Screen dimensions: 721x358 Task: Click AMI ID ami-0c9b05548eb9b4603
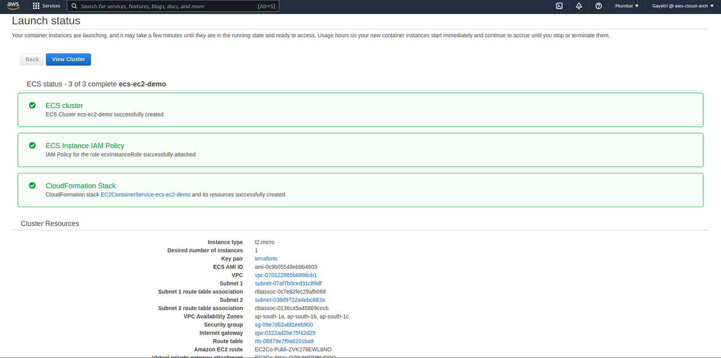pyautogui.click(x=286, y=267)
